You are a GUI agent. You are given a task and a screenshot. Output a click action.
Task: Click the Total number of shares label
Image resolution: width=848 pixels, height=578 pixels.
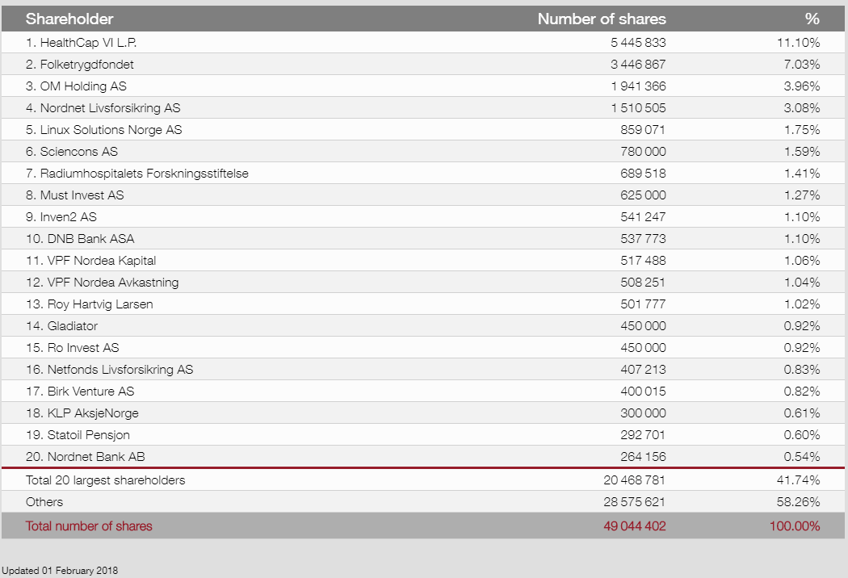click(89, 526)
